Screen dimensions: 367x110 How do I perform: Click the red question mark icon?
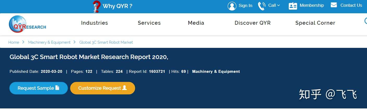[97, 7]
